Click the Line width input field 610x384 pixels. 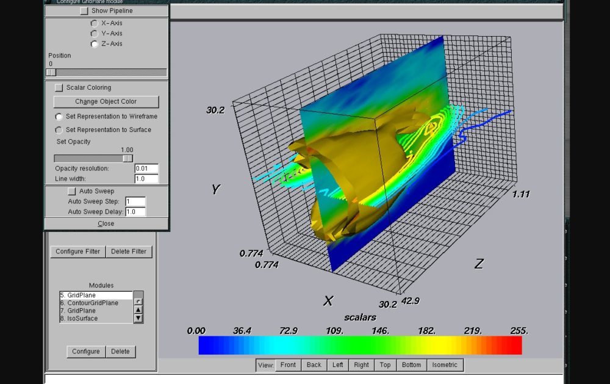pos(146,179)
